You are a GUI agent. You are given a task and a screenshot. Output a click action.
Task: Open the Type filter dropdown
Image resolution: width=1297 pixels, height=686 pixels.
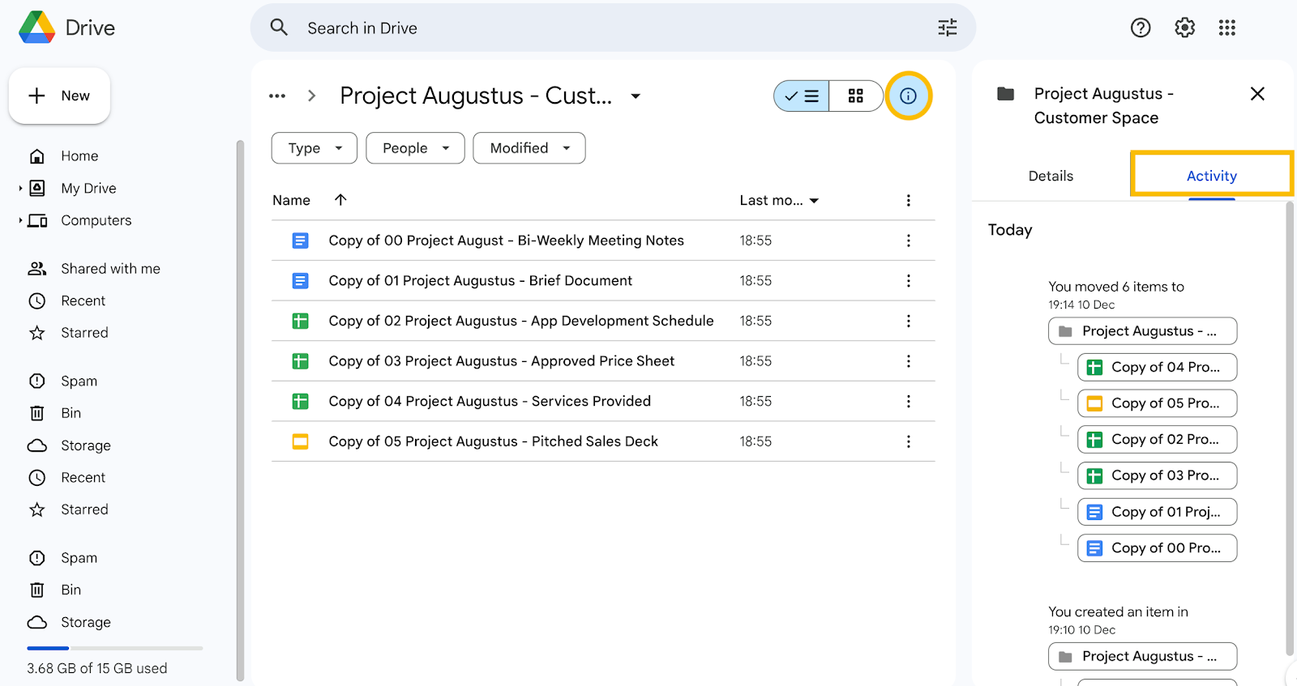315,148
